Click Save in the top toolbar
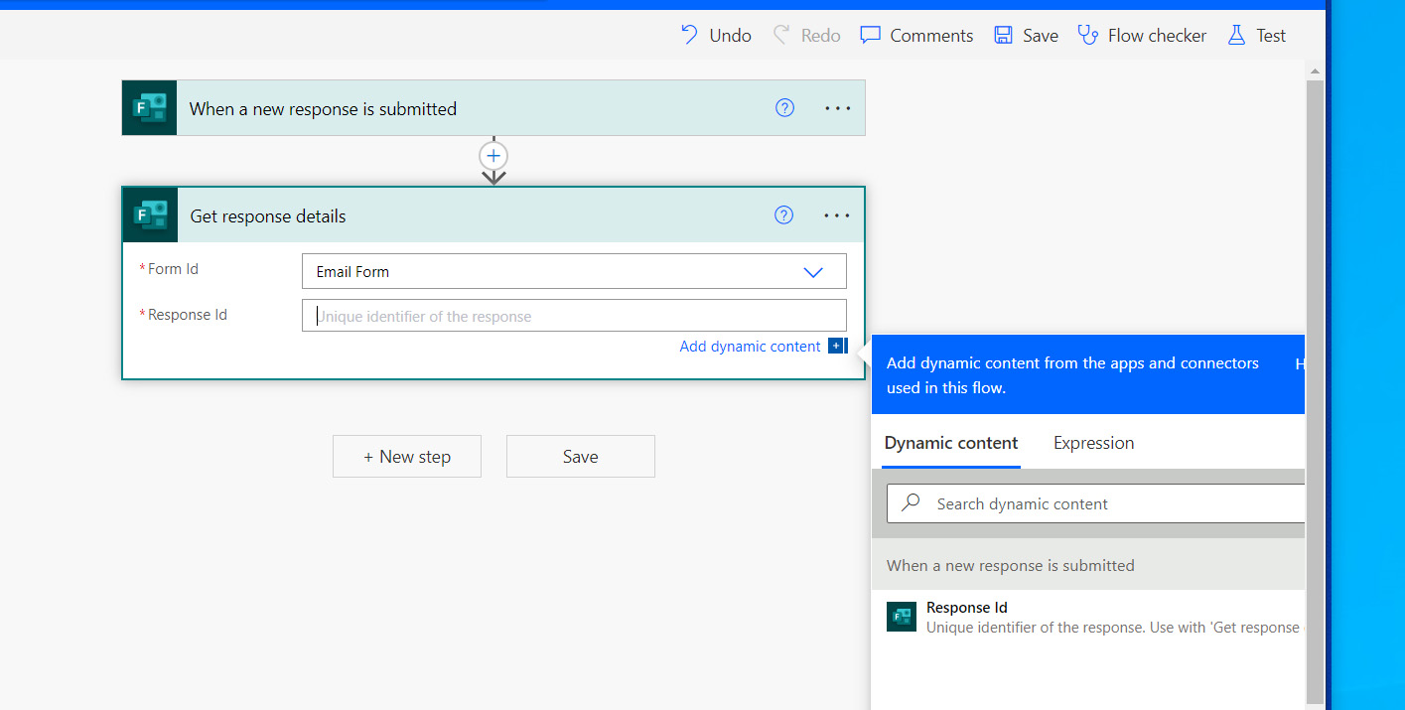Screen dimensions: 1405x710 pyautogui.click(x=1026, y=36)
